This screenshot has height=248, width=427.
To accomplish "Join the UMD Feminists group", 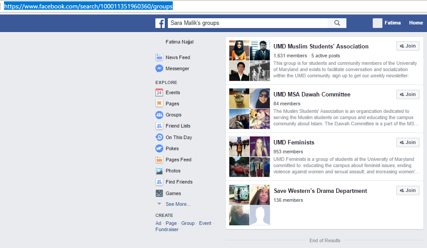I will 407,142.
